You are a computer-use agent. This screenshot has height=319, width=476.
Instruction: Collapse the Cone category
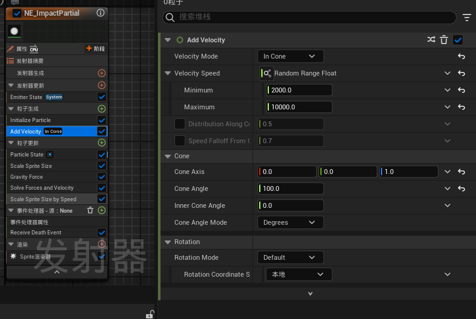168,156
